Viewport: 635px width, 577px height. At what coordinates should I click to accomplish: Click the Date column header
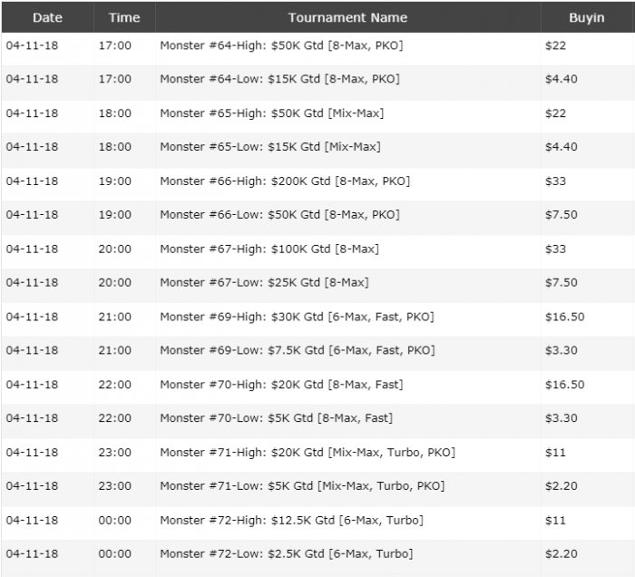coord(47,17)
